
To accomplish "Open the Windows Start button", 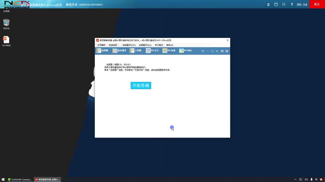I will point(3,179).
